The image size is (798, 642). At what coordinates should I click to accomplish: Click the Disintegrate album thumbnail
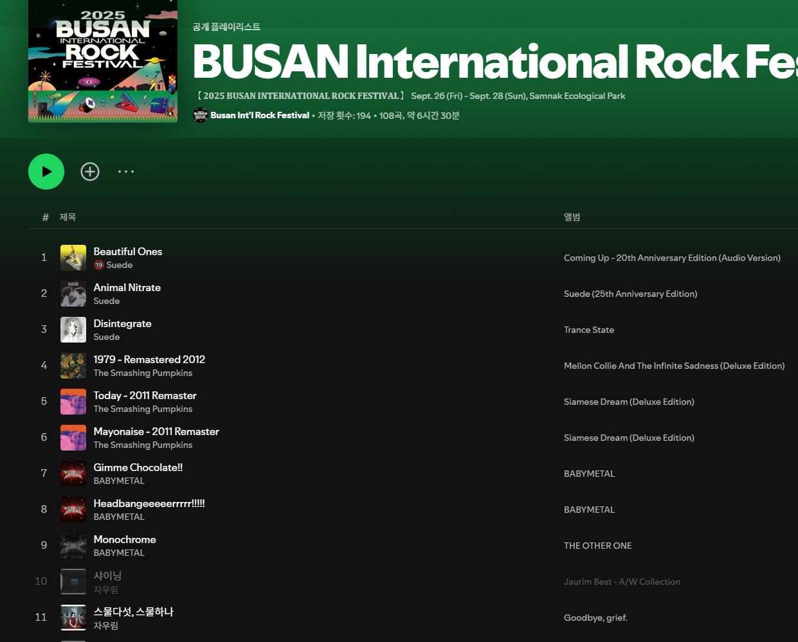tap(73, 330)
